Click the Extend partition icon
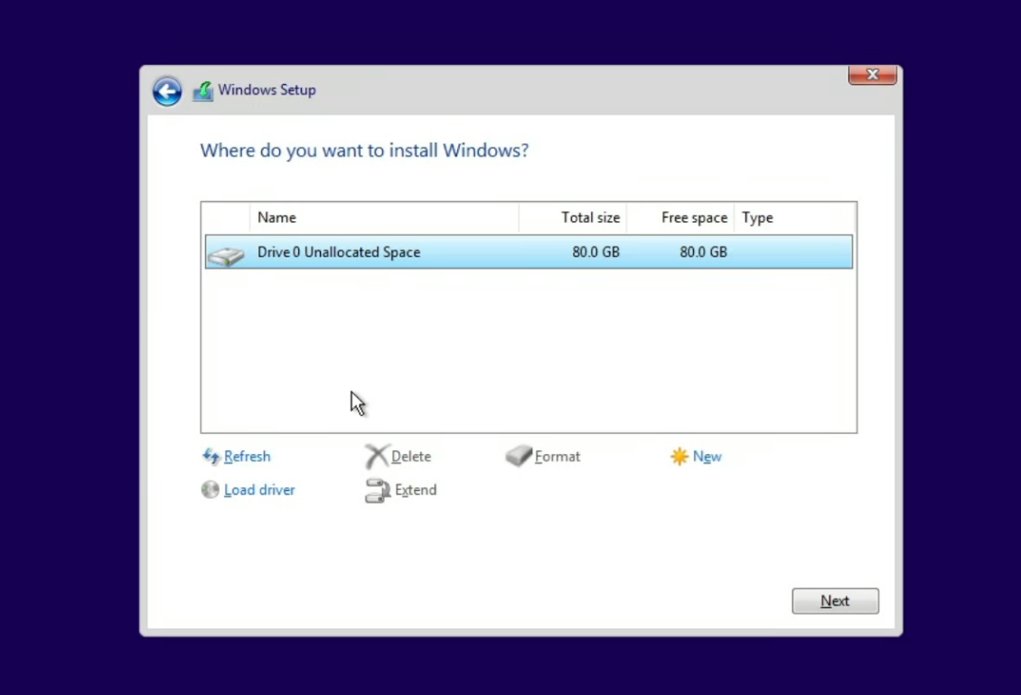1021x695 pixels. (x=376, y=490)
